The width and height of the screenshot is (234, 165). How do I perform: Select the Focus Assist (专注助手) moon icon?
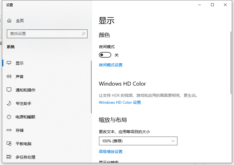tap(9, 103)
